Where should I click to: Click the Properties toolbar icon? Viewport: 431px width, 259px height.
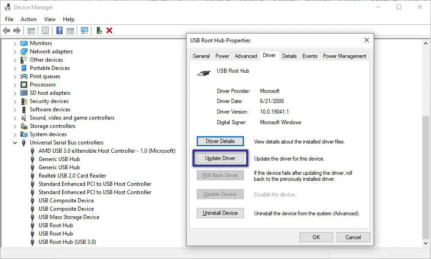[x=45, y=30]
